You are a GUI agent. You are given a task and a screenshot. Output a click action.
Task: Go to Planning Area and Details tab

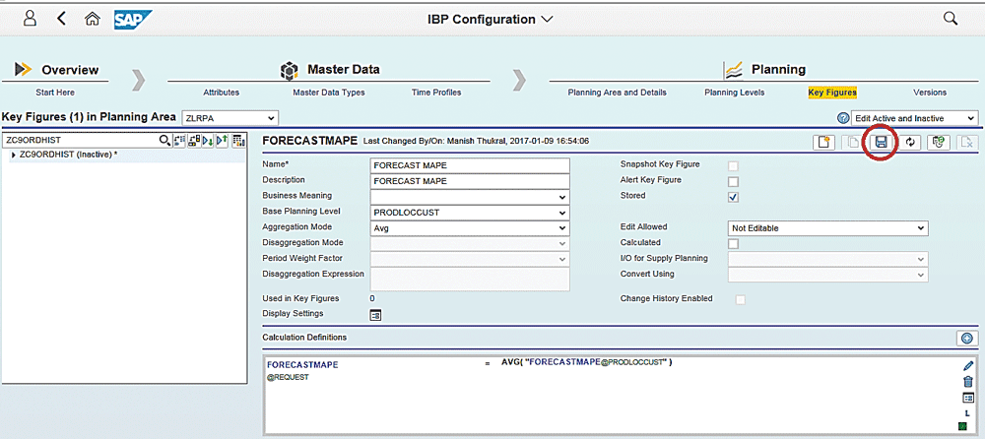click(x=617, y=93)
